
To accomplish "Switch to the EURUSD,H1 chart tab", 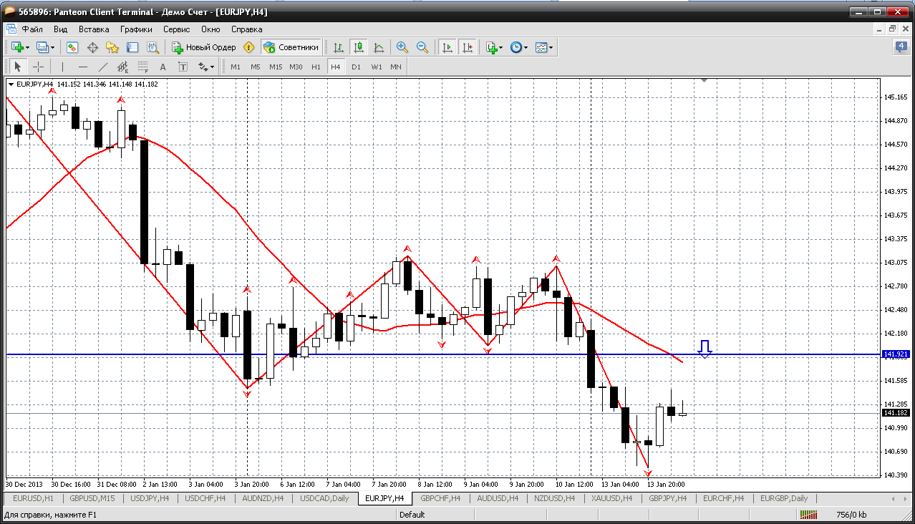I will coord(33,498).
